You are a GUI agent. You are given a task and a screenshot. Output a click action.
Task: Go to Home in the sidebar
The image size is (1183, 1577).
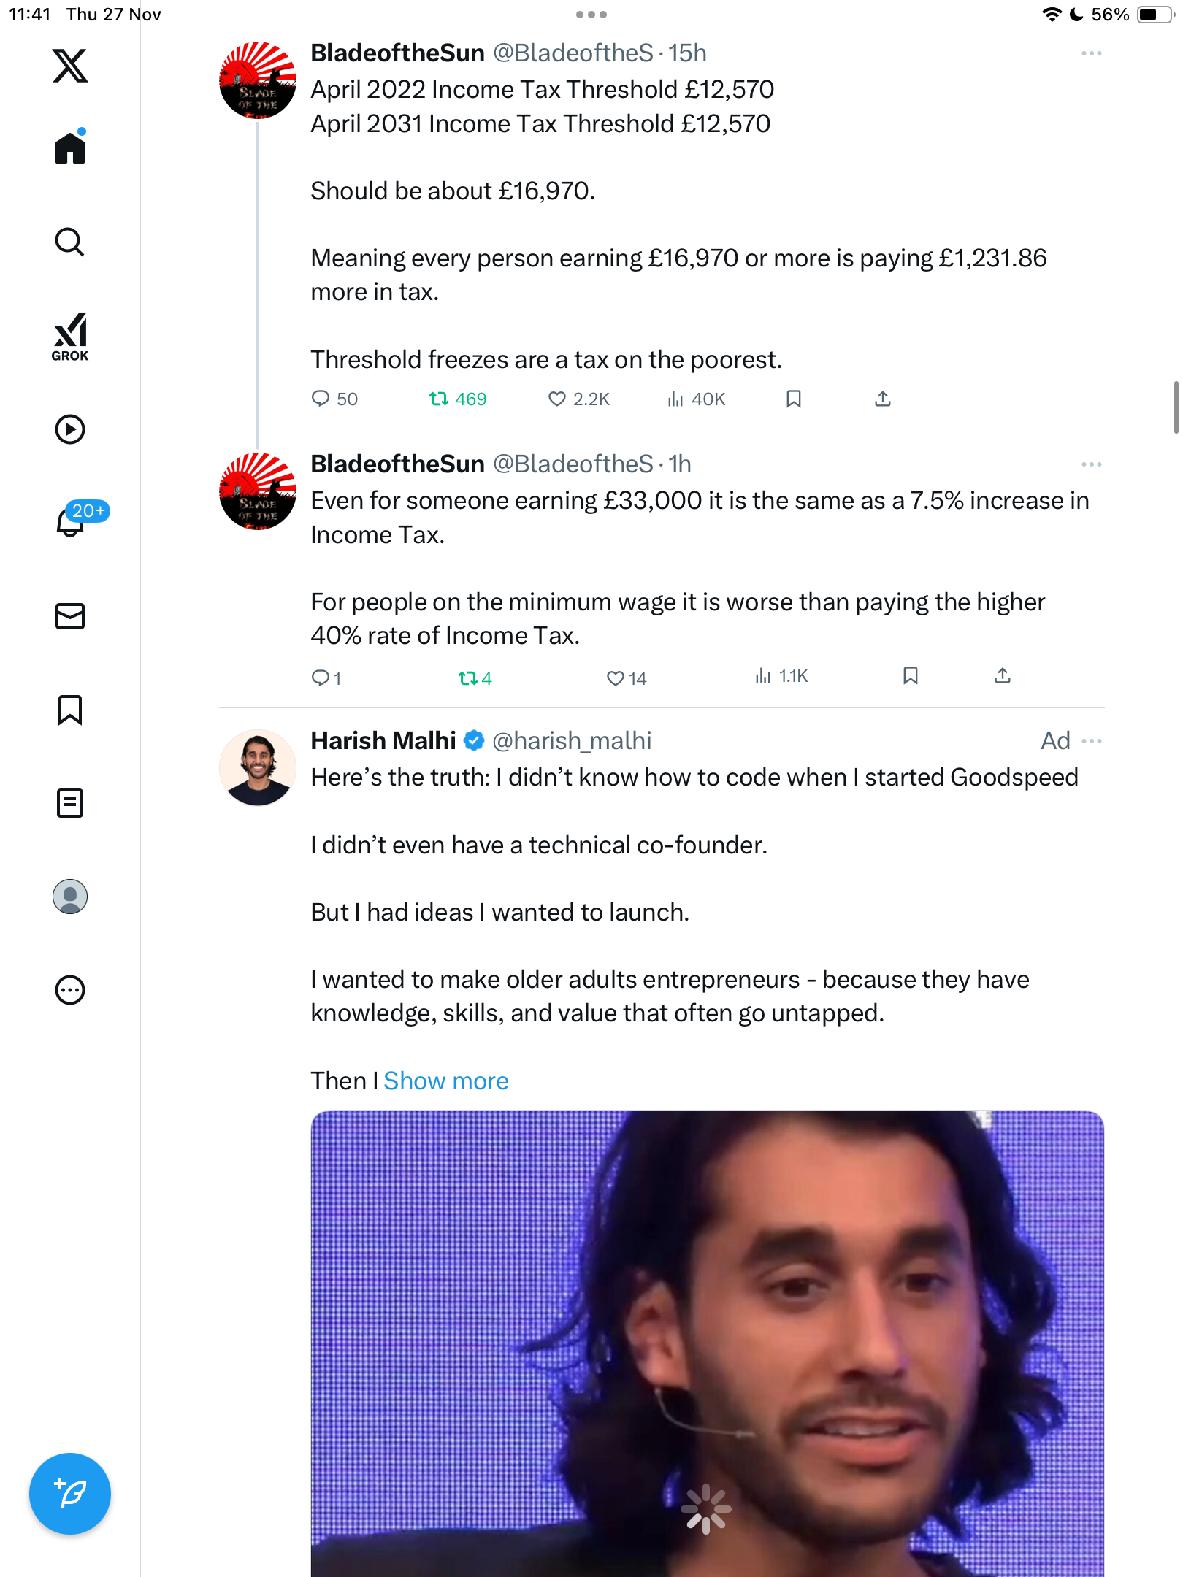70,148
